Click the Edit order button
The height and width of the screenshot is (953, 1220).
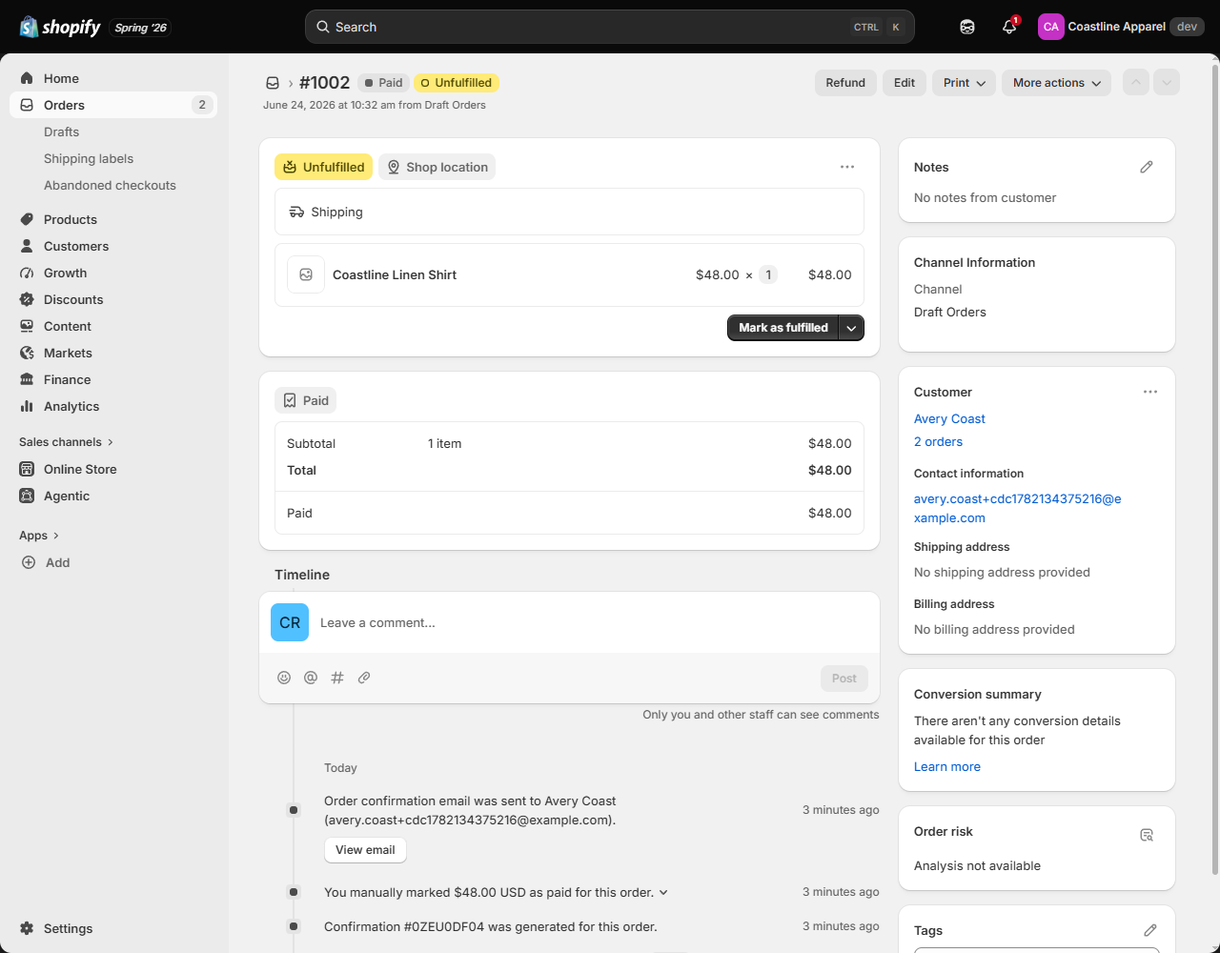pyautogui.click(x=905, y=83)
